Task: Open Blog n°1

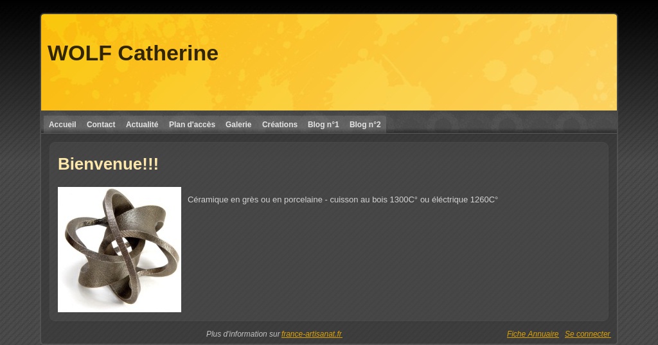Action: [x=323, y=125]
